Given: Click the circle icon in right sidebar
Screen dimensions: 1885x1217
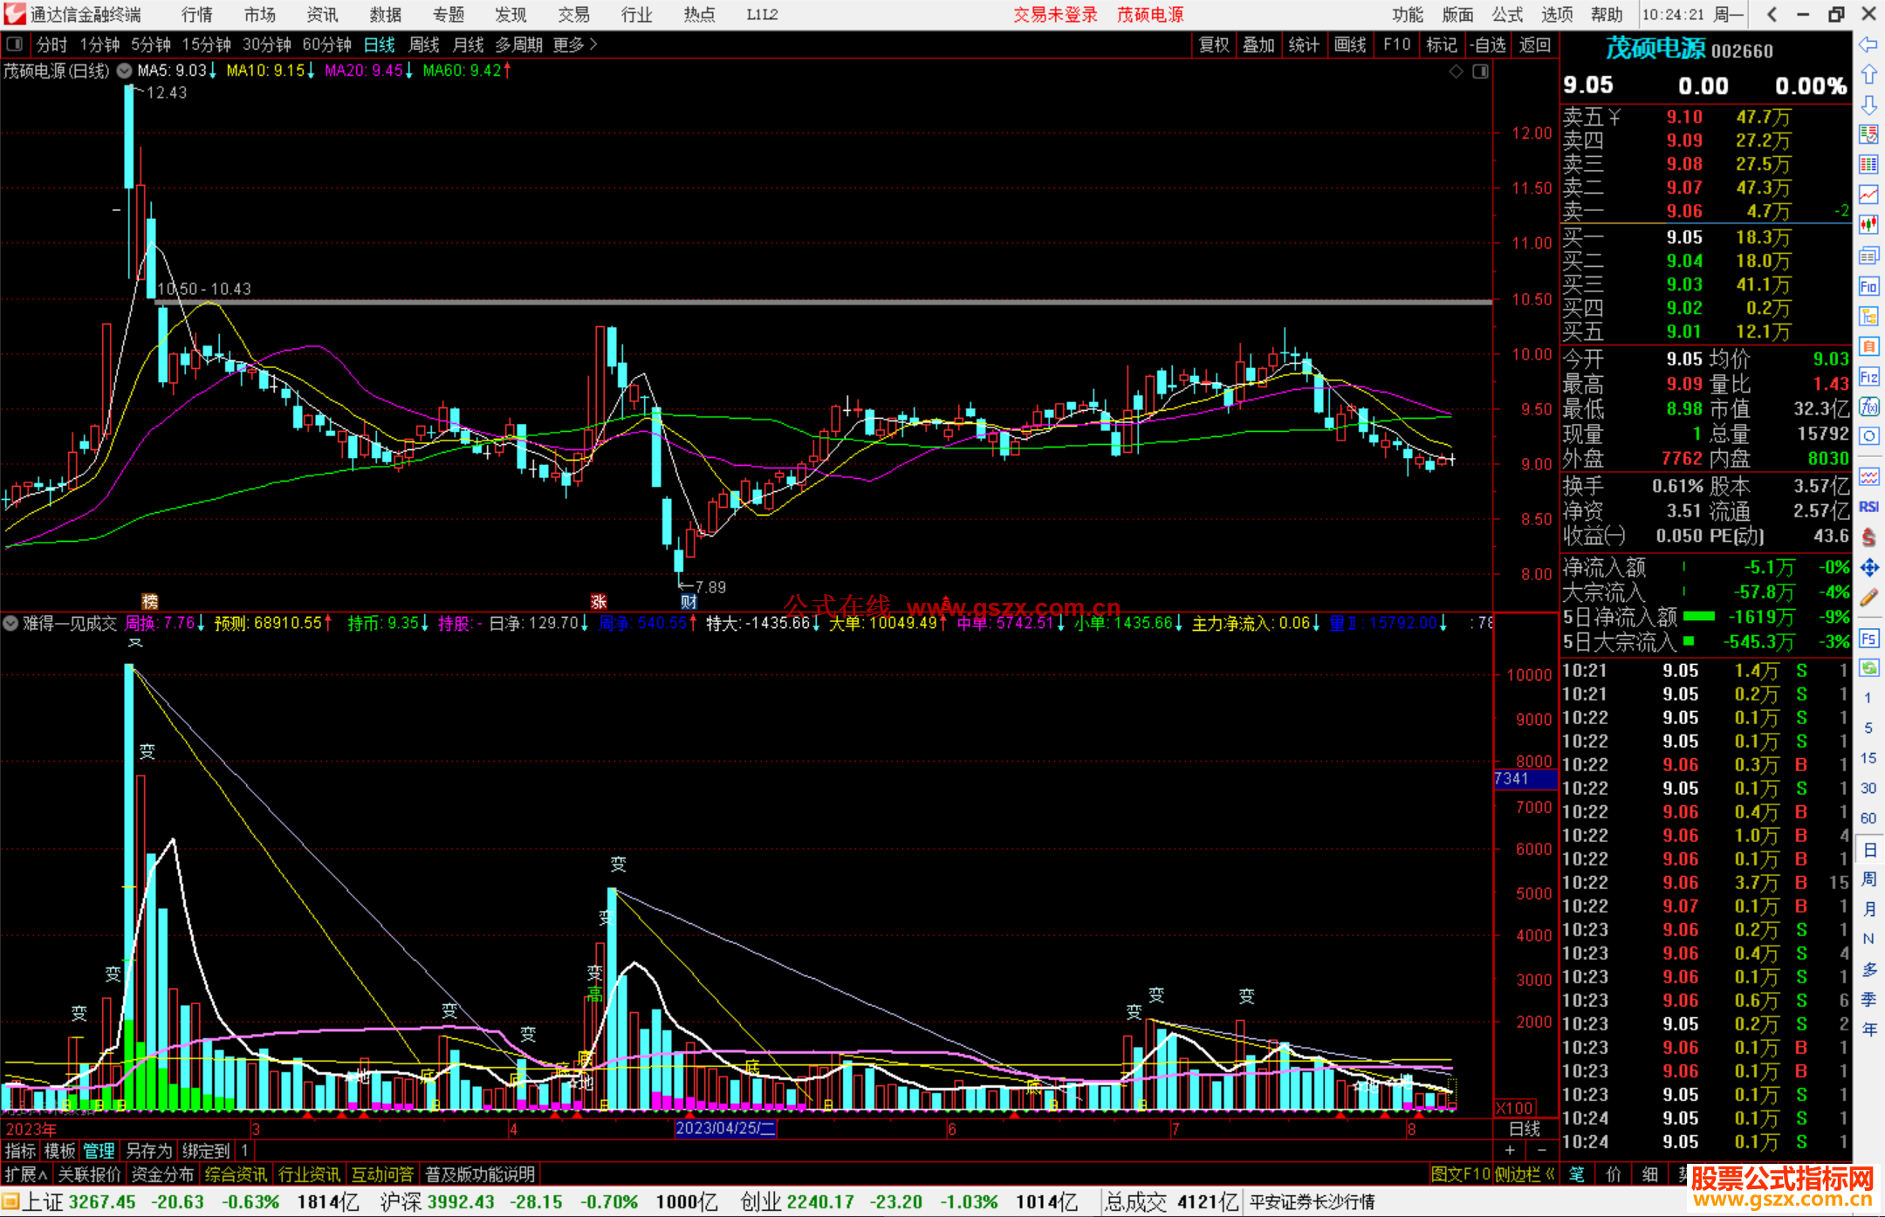Looking at the screenshot, I should 1868,436.
